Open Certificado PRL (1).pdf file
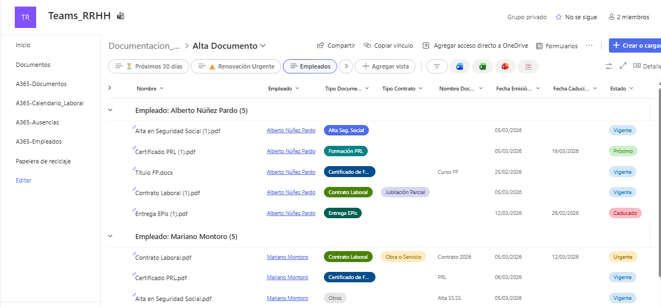This screenshot has height=307, width=661. [165, 152]
